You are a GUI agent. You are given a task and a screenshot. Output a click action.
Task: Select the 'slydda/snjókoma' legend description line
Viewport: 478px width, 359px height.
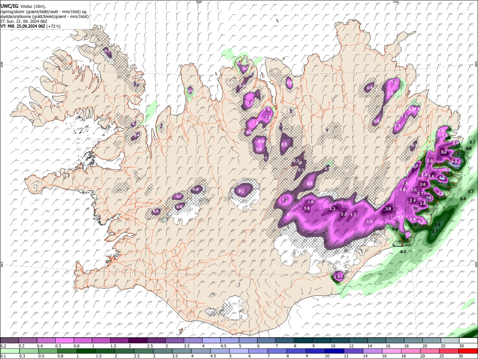pos(45,17)
